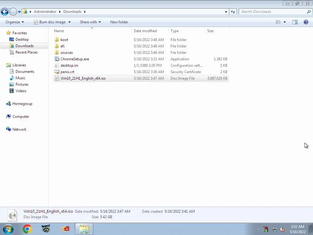Viewport: 313px width, 235px height.
Task: Click Administrator in the address breadcrumb
Action: pyautogui.click(x=45, y=12)
